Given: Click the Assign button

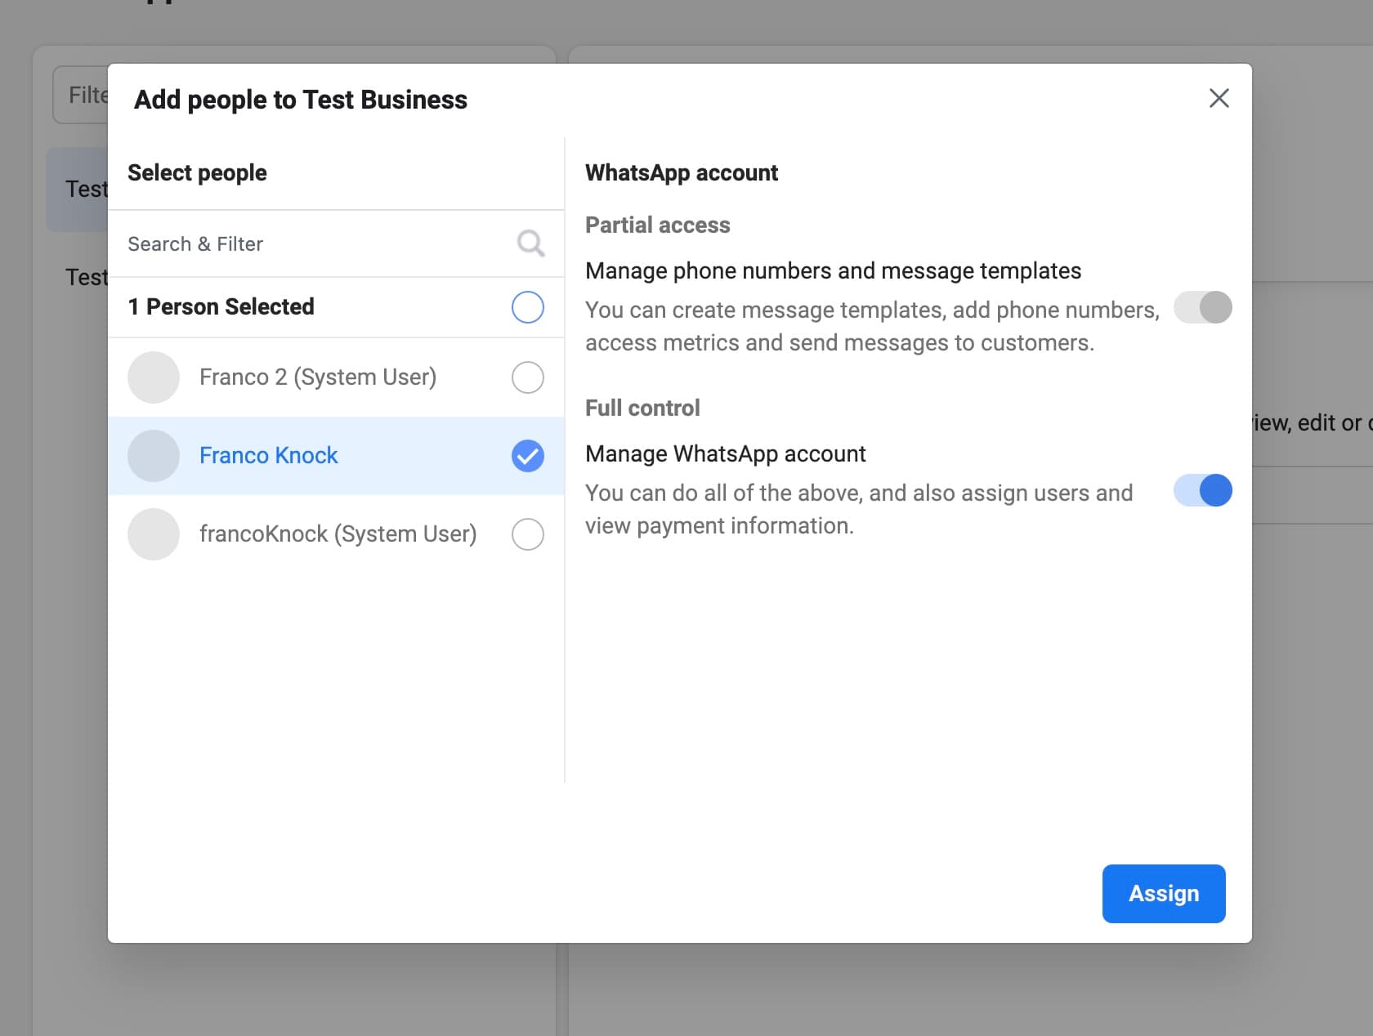Looking at the screenshot, I should 1163,894.
